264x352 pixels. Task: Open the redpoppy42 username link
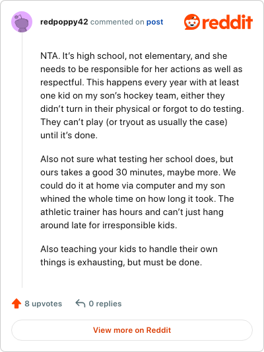(64, 22)
